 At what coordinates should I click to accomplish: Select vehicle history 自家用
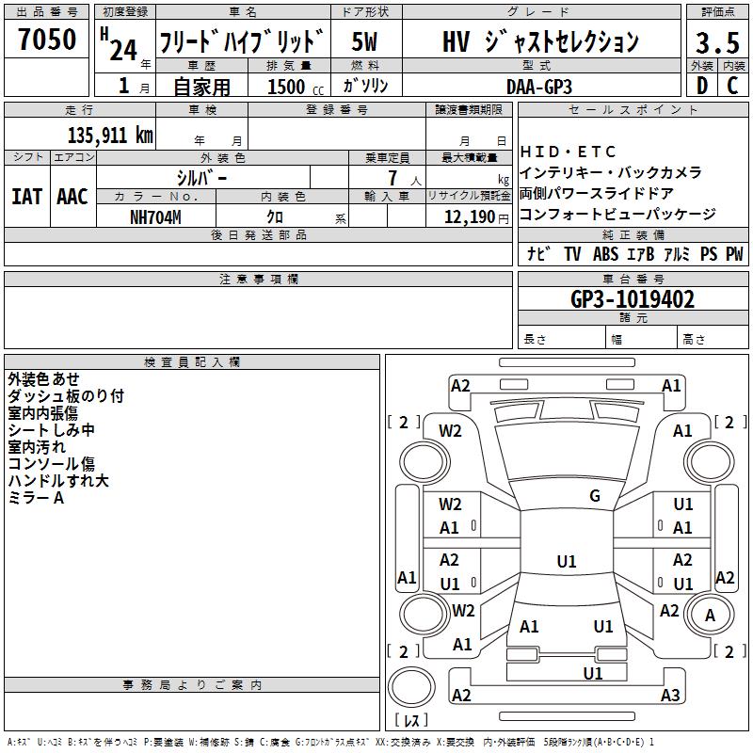(201, 87)
